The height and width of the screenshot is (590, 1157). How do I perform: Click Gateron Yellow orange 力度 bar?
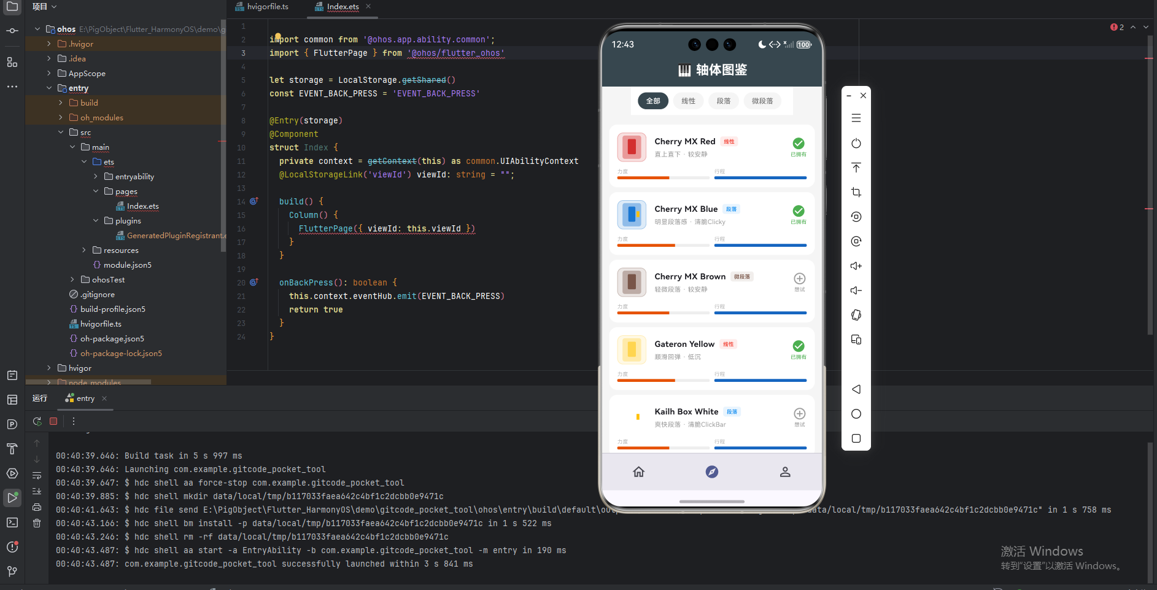coord(646,380)
